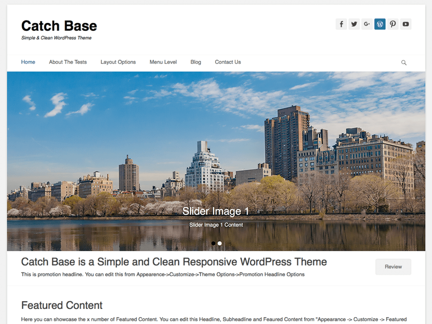Select the first slider navigation dot

tap(213, 243)
